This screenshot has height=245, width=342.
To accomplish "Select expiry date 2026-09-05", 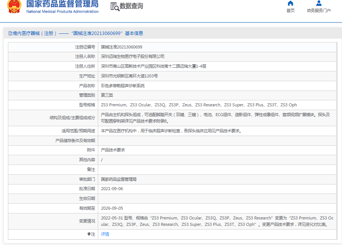I will coord(112,208).
